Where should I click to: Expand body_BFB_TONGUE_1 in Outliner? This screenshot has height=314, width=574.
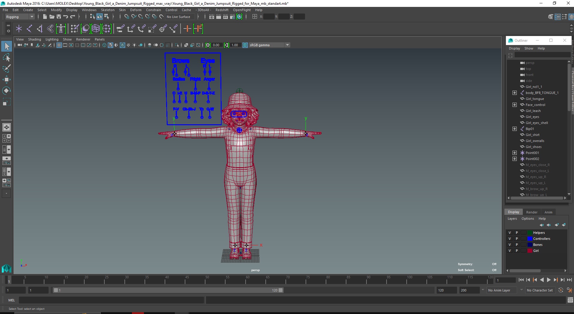pos(515,93)
